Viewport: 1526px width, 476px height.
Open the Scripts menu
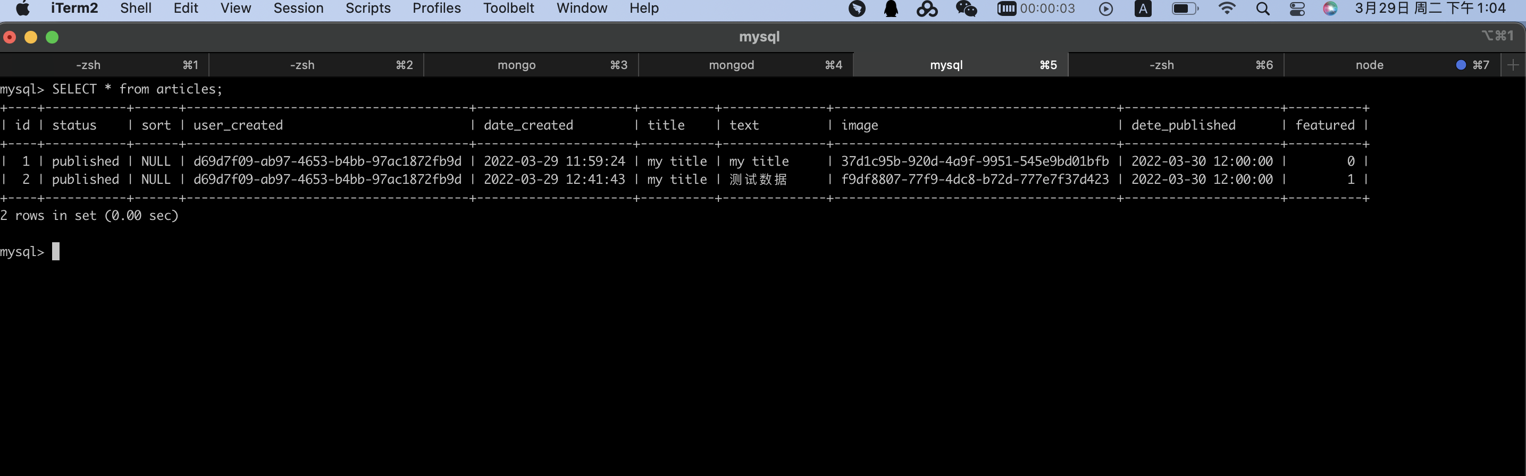pos(368,8)
